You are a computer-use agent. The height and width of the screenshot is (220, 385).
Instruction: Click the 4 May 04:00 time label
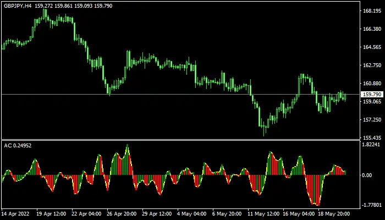click(191, 213)
